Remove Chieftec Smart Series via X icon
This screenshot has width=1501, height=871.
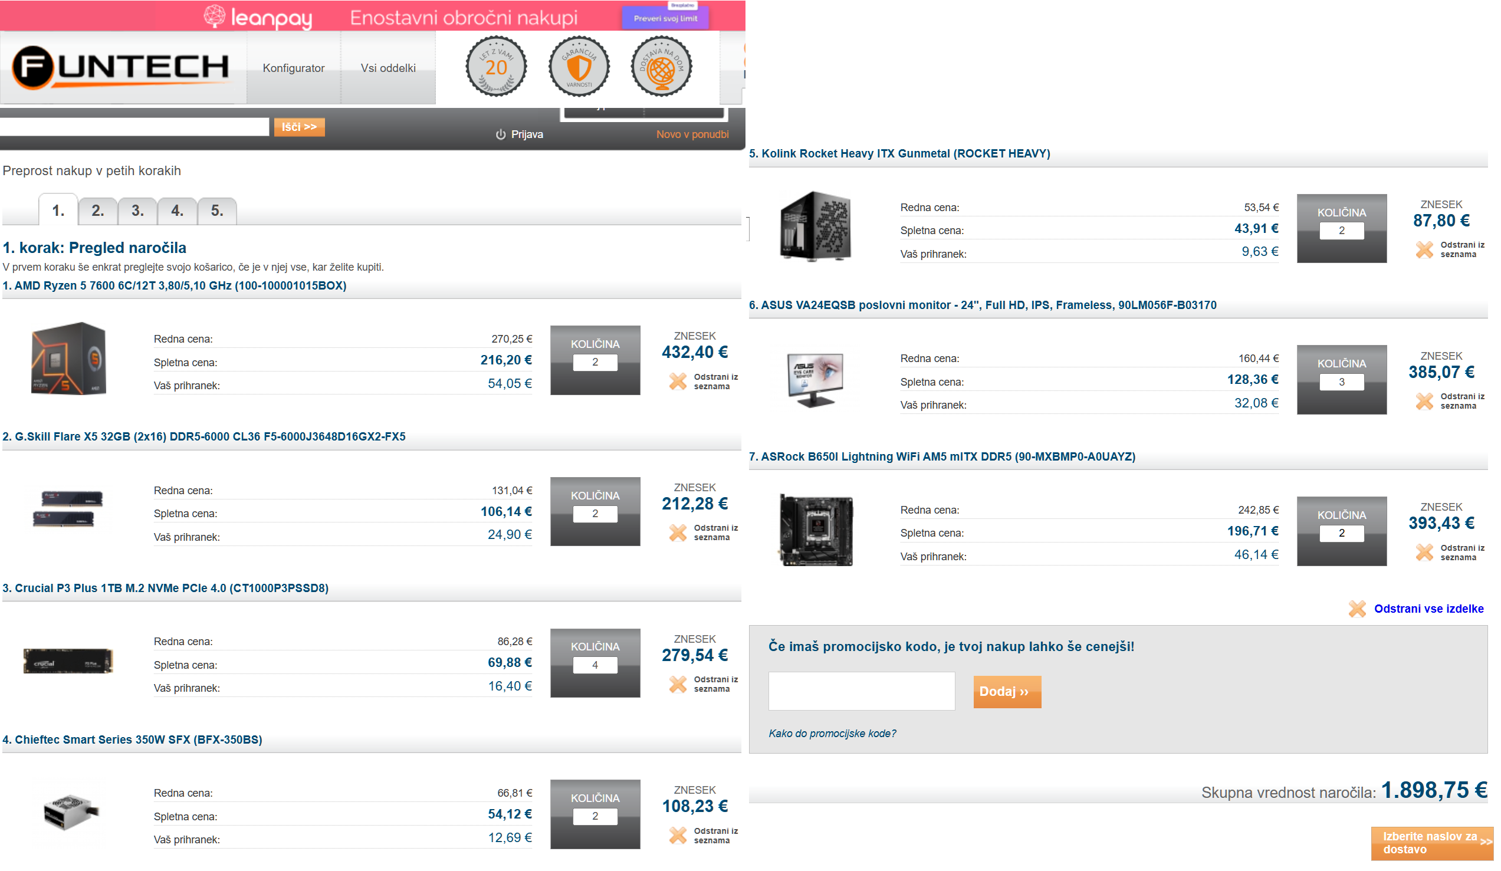678,836
